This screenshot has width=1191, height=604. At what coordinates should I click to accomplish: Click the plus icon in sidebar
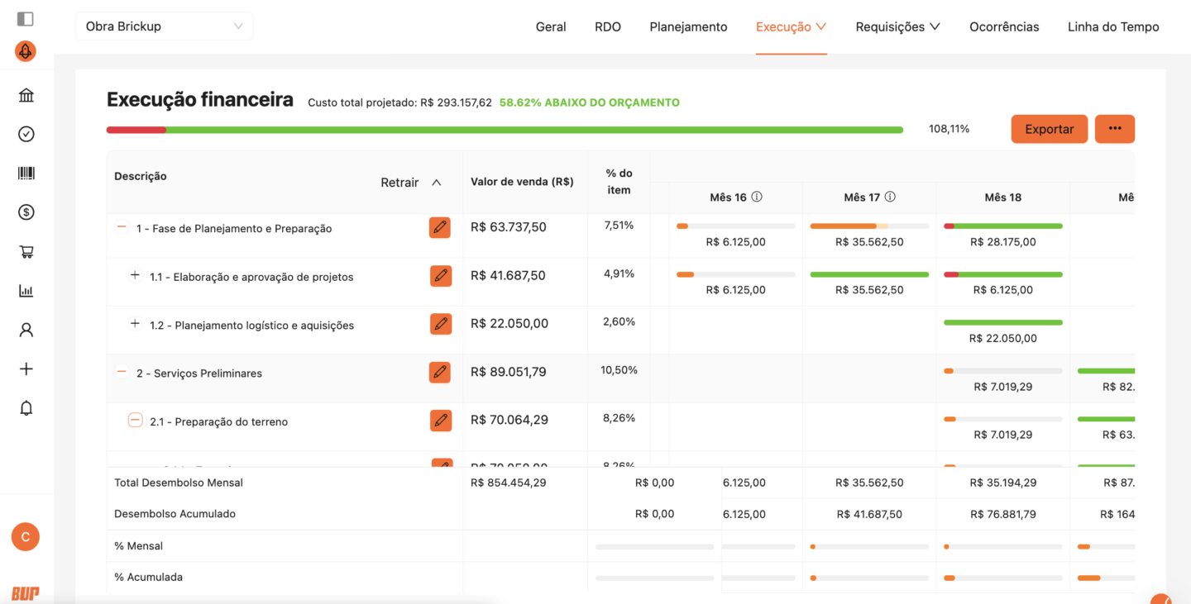[x=26, y=369]
